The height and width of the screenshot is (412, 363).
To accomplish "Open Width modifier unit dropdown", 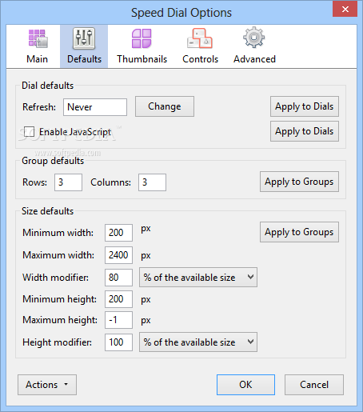I will click(198, 278).
